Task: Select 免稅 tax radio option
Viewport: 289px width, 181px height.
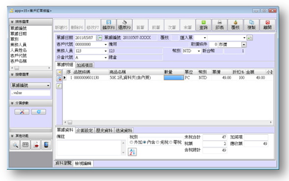Action: pos(158,142)
